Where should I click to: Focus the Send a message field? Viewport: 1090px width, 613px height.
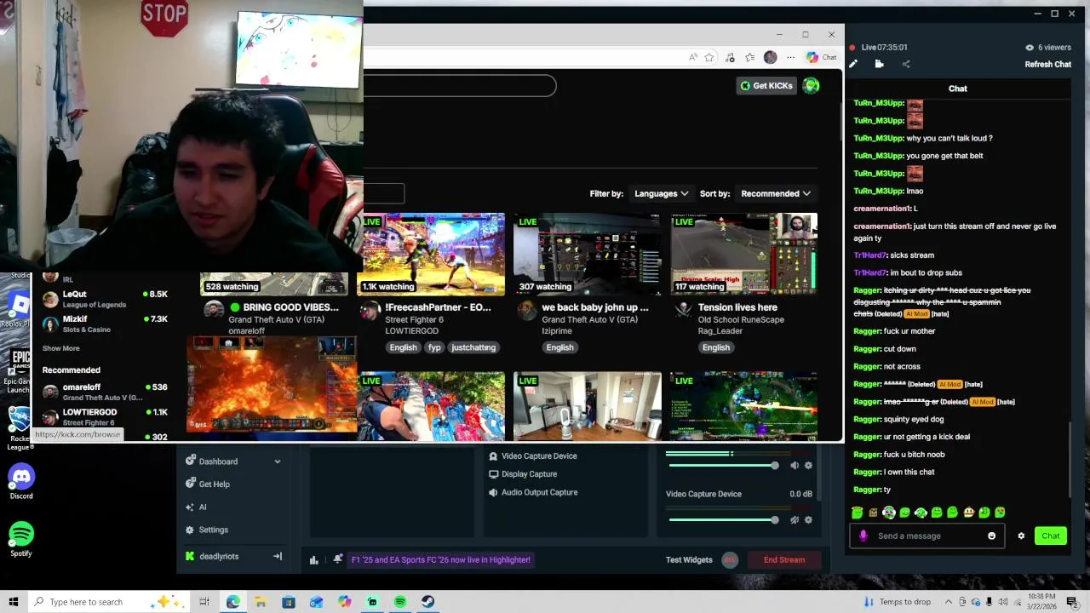[x=926, y=536]
